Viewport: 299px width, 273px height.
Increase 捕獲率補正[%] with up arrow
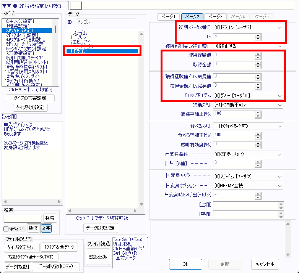click(x=258, y=112)
